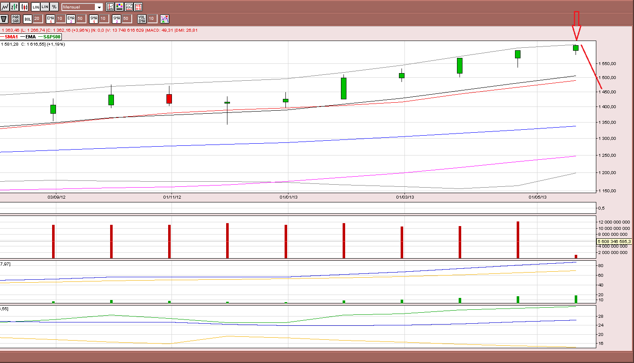Open the Mensuel period dropdown
The width and height of the screenshot is (634, 363).
pyautogui.click(x=82, y=7)
